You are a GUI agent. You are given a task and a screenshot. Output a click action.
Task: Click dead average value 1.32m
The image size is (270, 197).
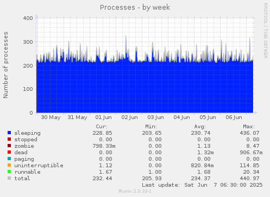[205, 153]
